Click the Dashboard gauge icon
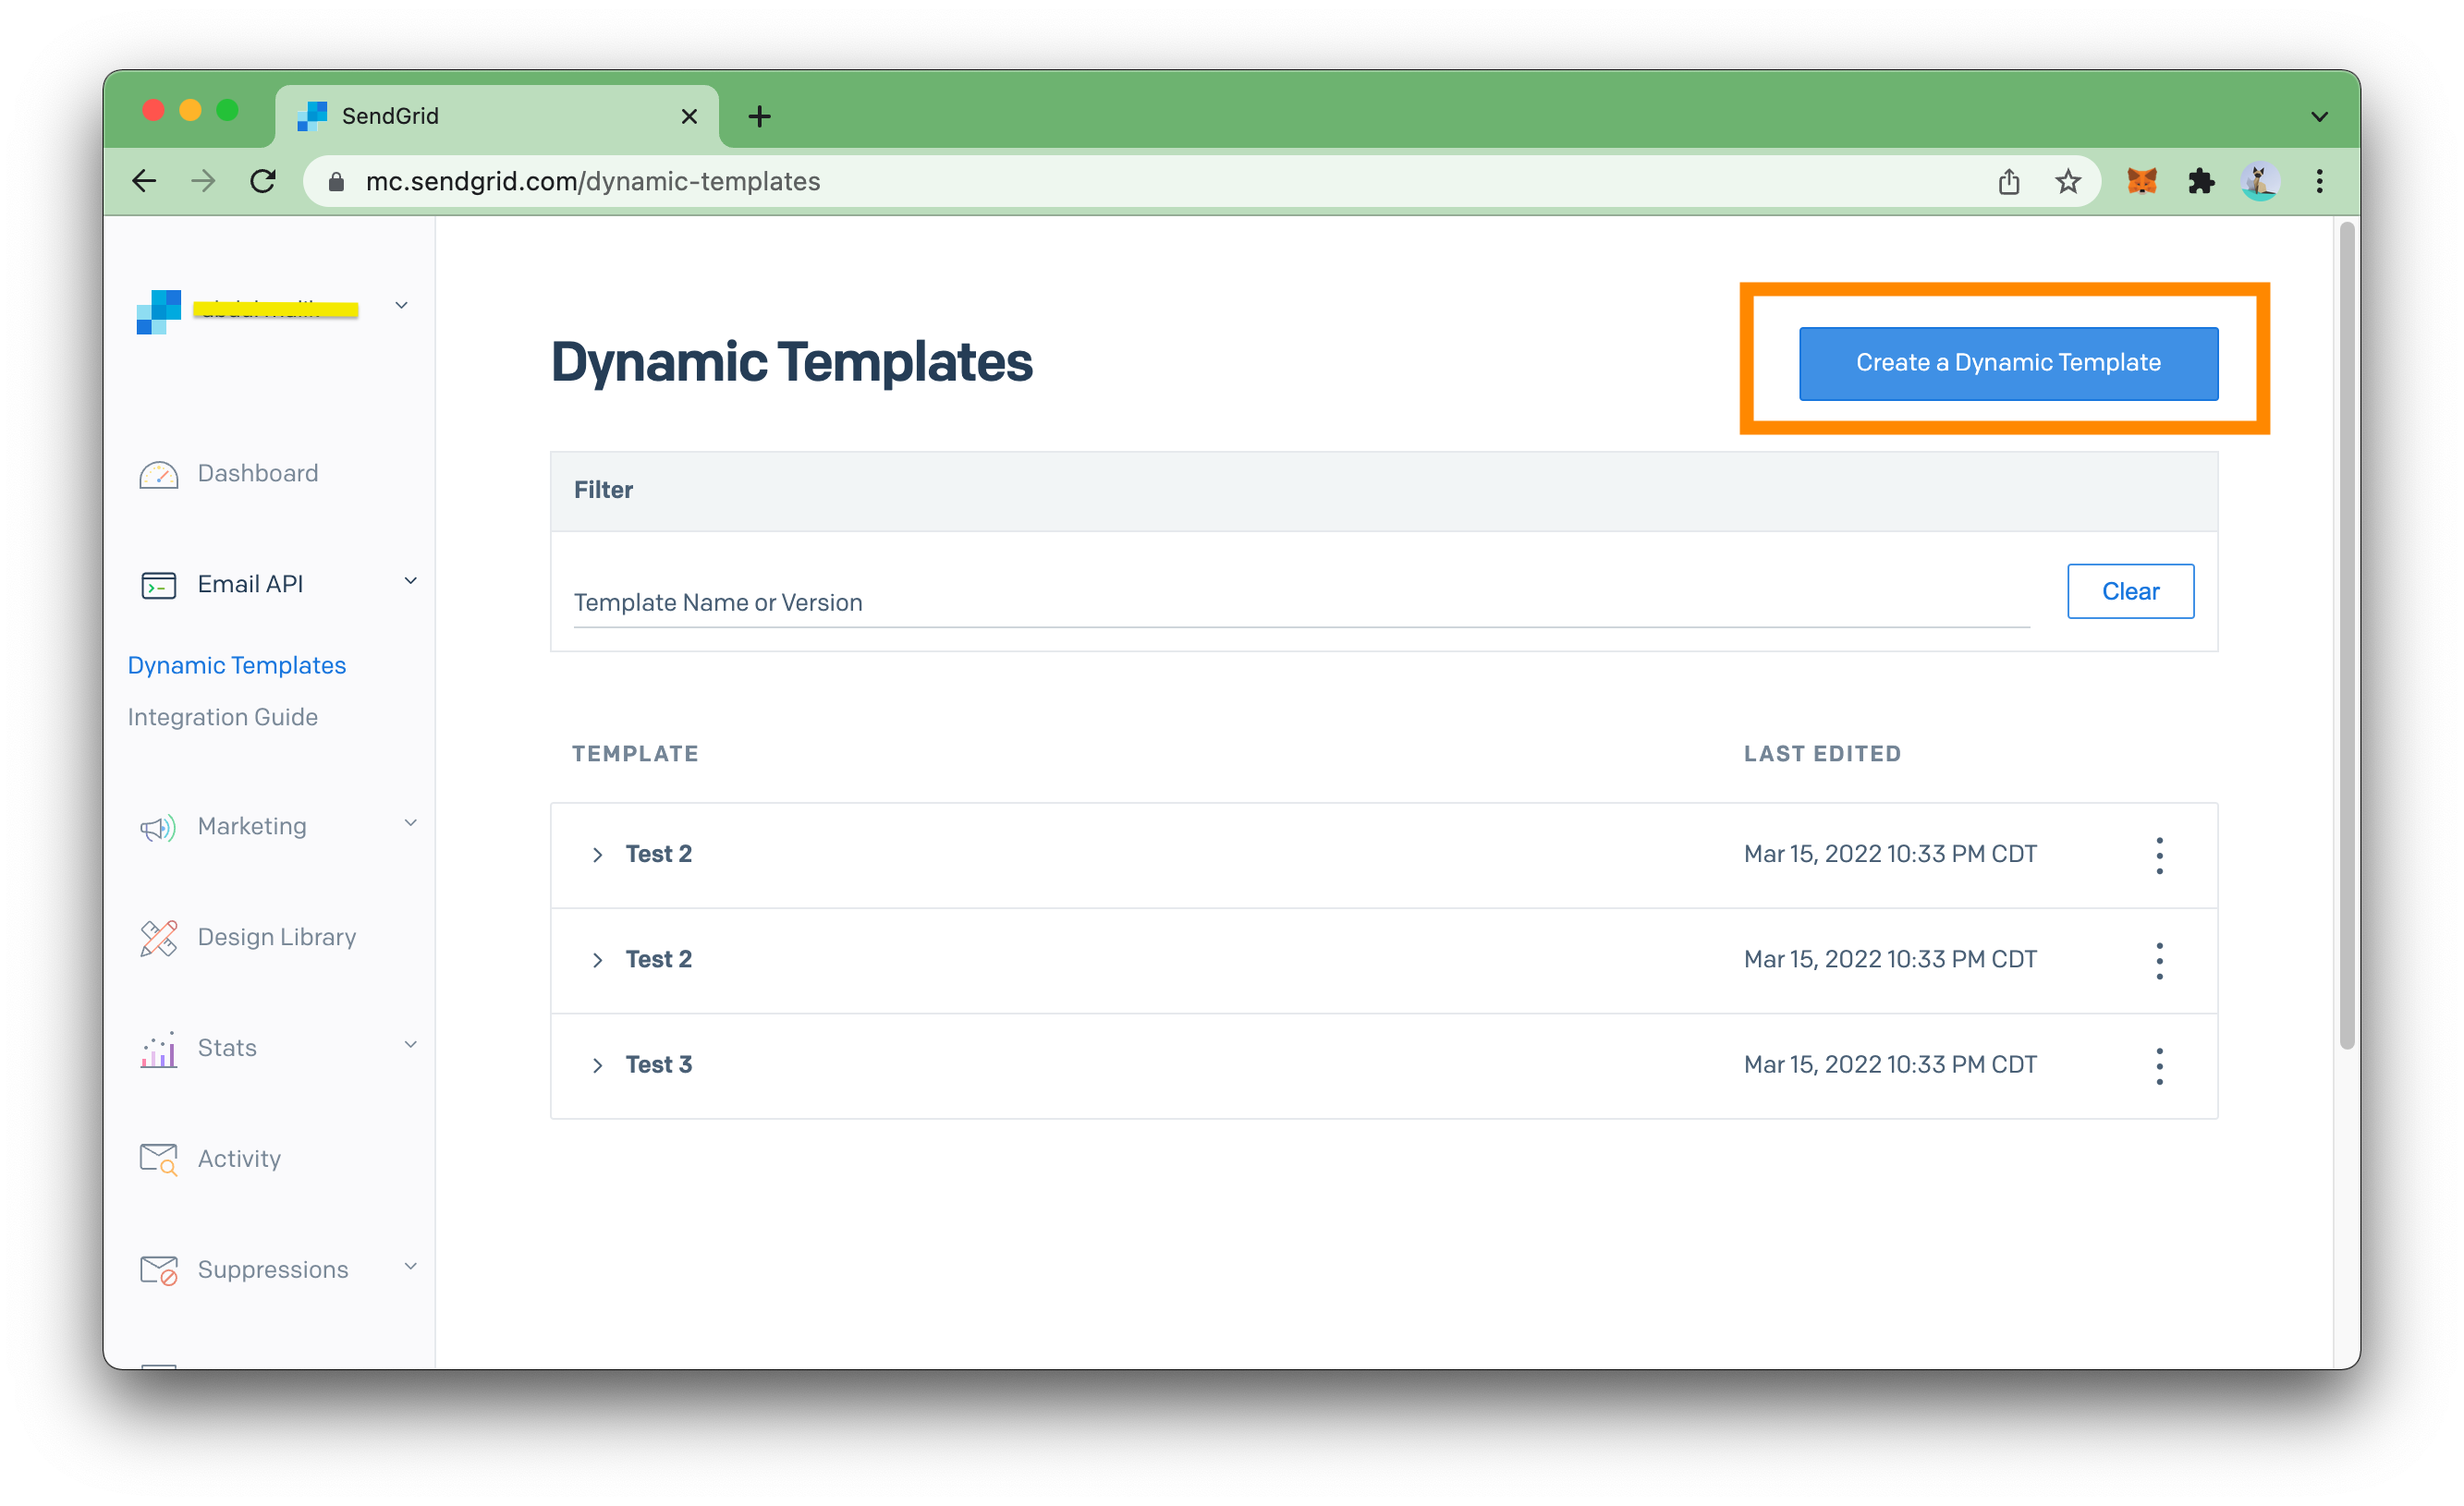 tap(158, 474)
